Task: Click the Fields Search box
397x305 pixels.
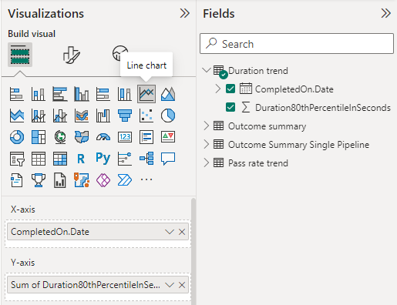Action: point(297,44)
